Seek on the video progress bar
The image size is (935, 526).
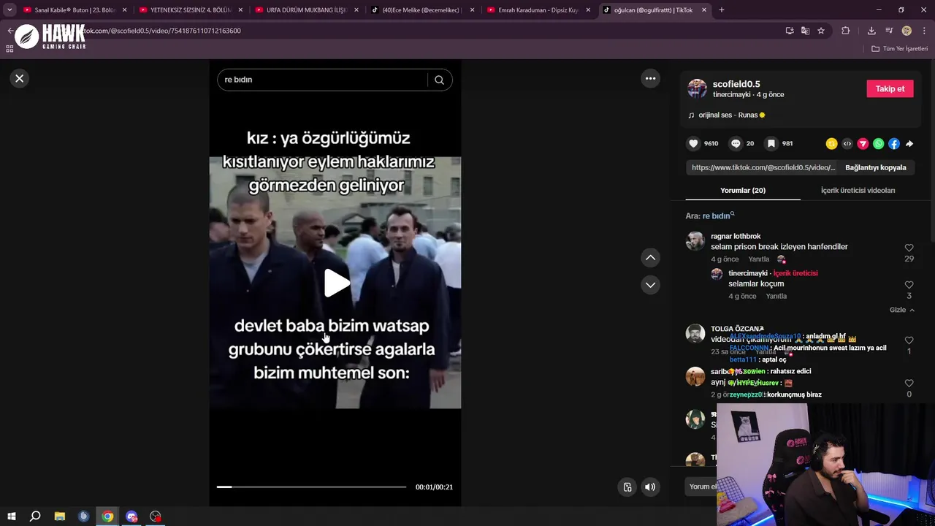(x=311, y=487)
